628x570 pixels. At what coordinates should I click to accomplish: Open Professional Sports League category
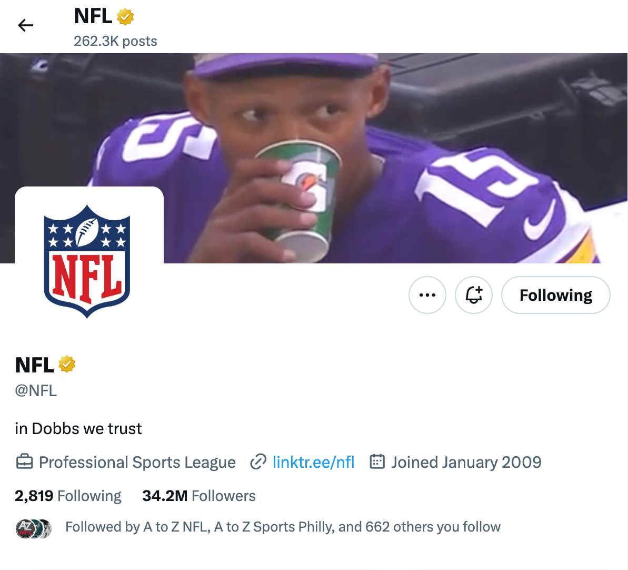[137, 462]
